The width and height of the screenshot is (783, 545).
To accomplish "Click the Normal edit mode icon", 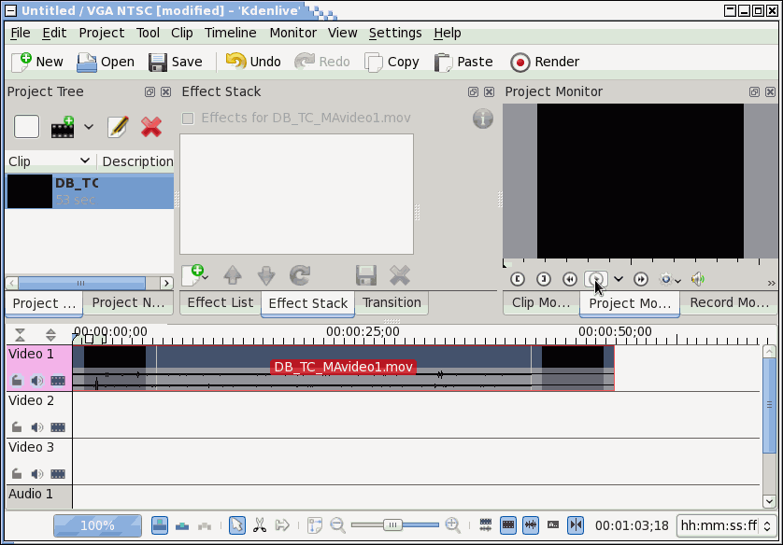I will (x=159, y=525).
